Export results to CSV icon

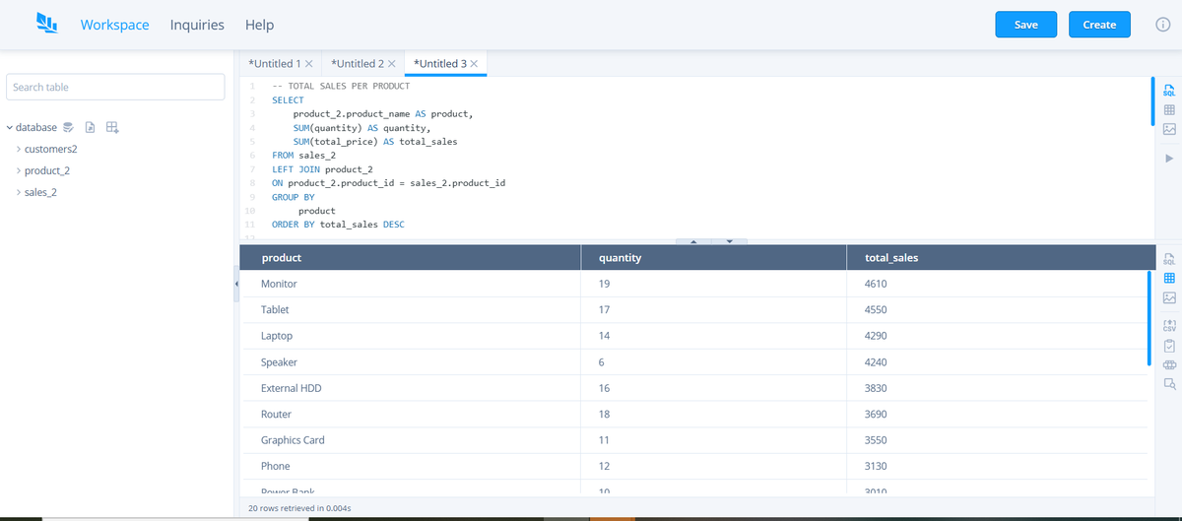1169,325
